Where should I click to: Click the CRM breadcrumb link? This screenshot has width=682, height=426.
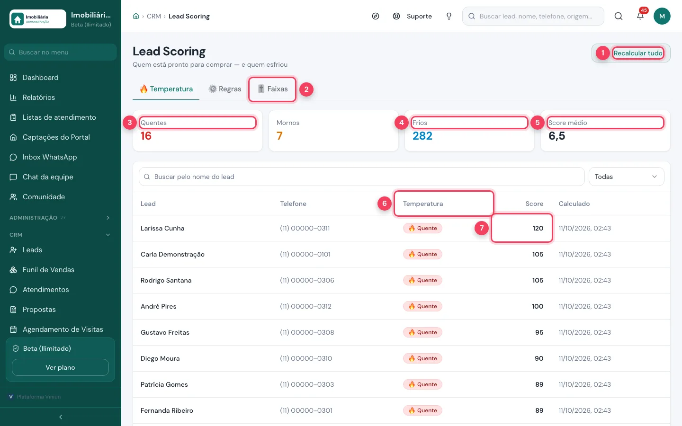[x=154, y=16]
